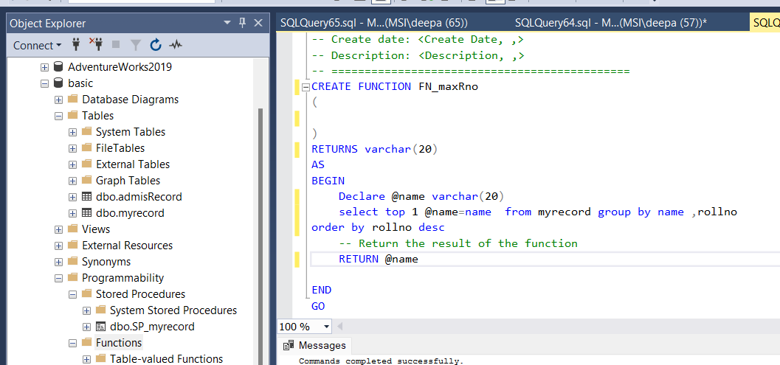Click the Connect object explorer icon

pyautogui.click(x=76, y=45)
